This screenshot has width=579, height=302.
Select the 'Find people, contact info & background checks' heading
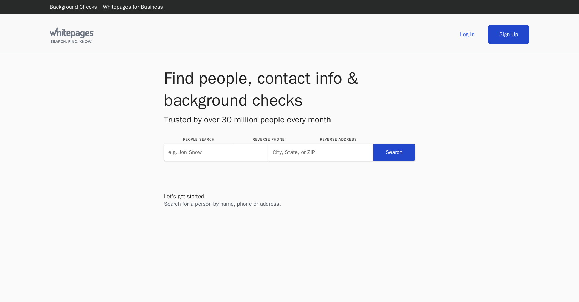261,89
